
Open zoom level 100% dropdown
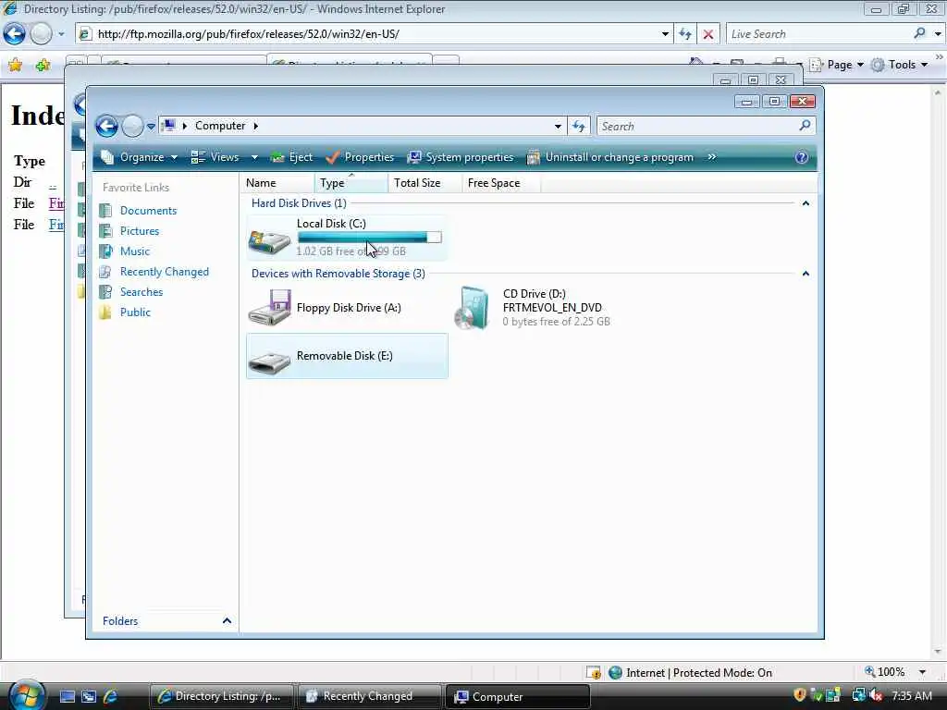pyautogui.click(x=922, y=672)
